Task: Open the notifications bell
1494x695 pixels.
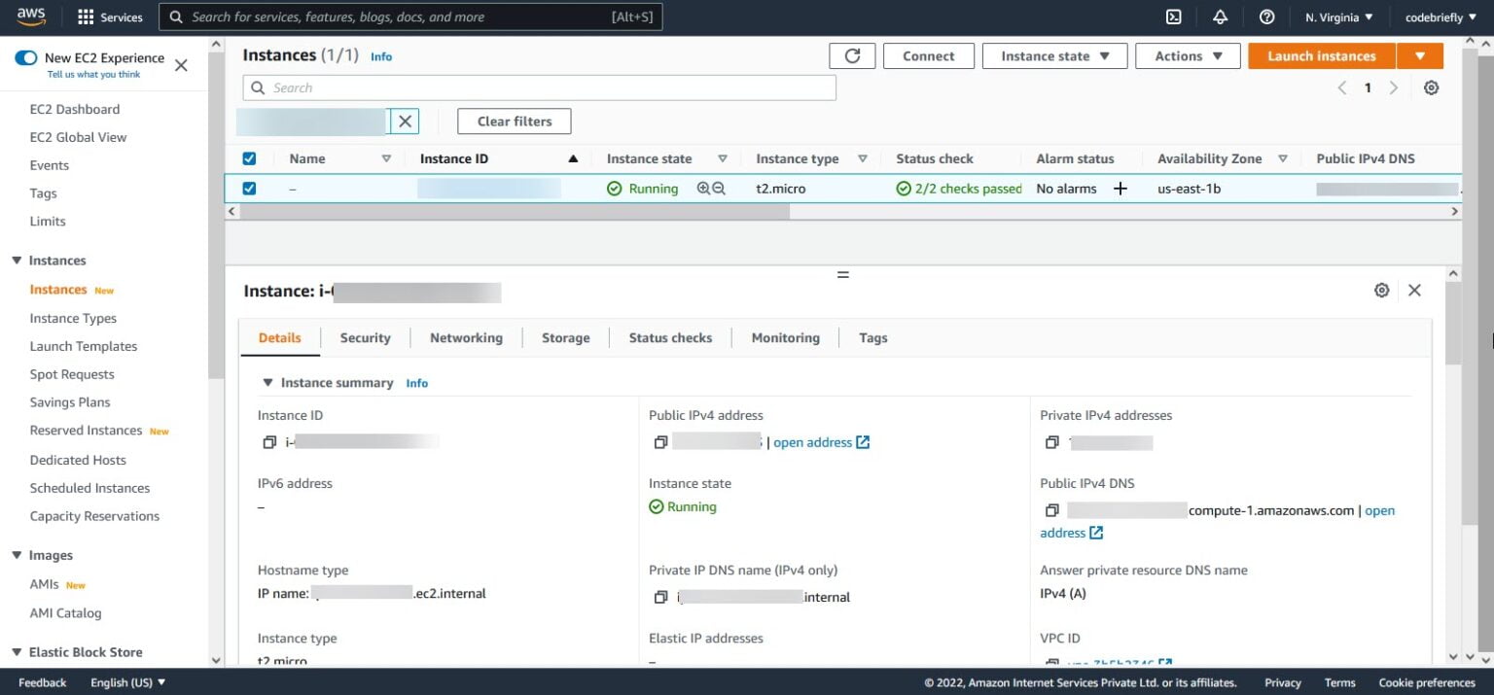Action: pyautogui.click(x=1219, y=17)
